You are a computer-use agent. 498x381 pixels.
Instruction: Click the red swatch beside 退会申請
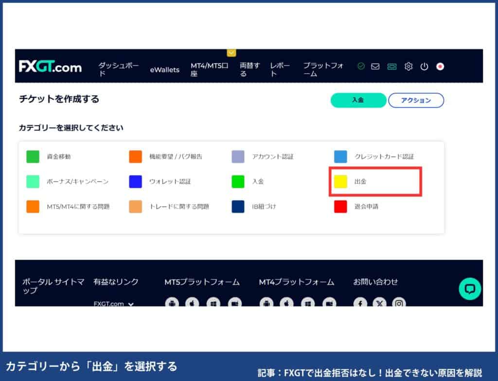(340, 207)
